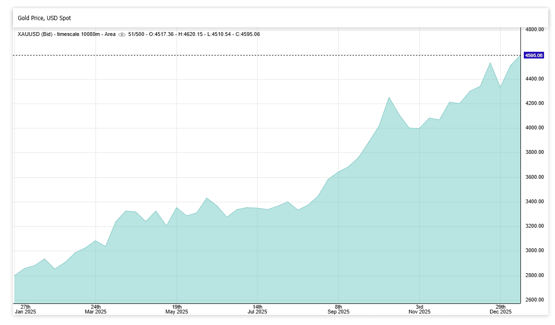Select the 3400.00 price axis label
The height and width of the screenshot is (325, 555).
pos(534,202)
